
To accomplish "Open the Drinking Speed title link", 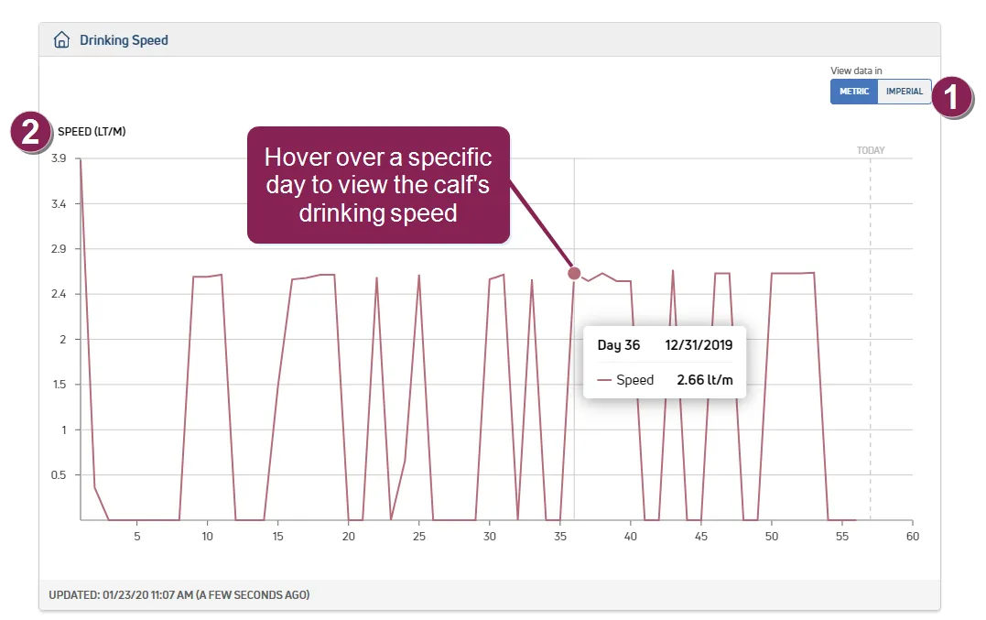I will 124,40.
